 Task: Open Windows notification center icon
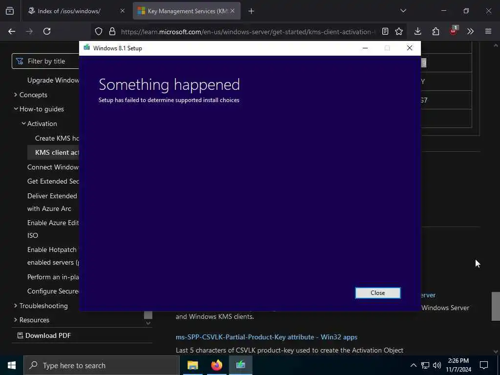(x=484, y=365)
